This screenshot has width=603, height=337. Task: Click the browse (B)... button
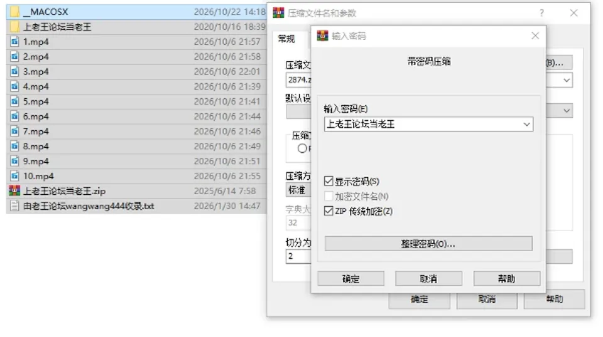559,63
